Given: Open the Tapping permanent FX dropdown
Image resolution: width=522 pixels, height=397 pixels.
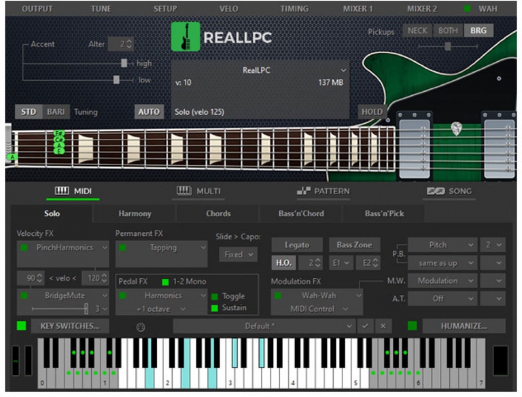Looking at the screenshot, I should pos(161,248).
